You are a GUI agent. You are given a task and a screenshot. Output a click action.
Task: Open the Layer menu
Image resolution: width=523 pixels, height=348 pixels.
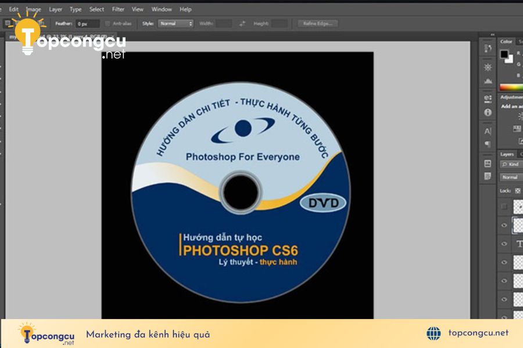coord(55,9)
